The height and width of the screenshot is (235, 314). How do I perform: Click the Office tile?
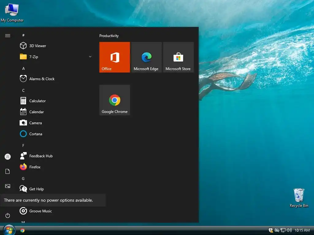pos(115,57)
